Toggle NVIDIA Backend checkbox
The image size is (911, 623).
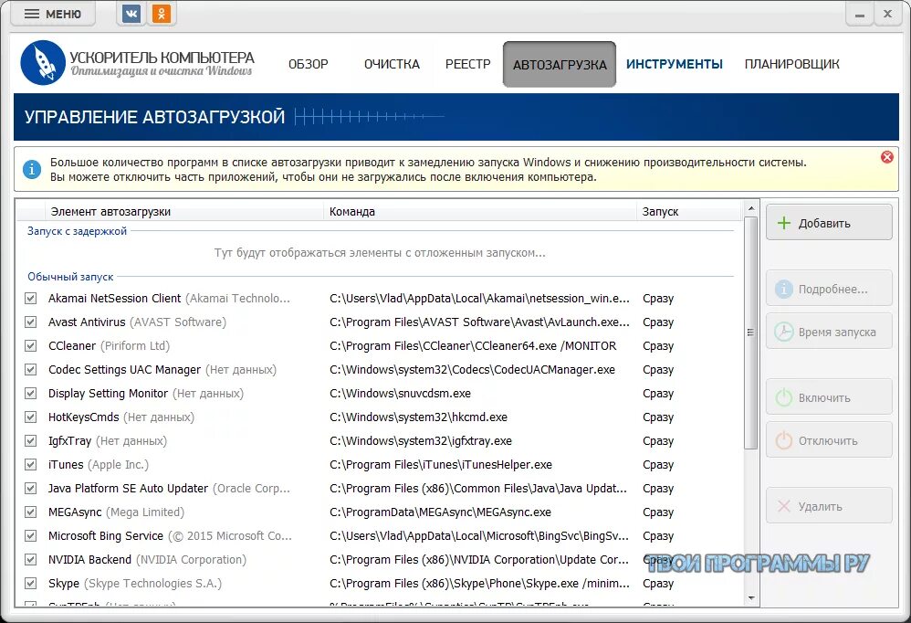tap(31, 560)
